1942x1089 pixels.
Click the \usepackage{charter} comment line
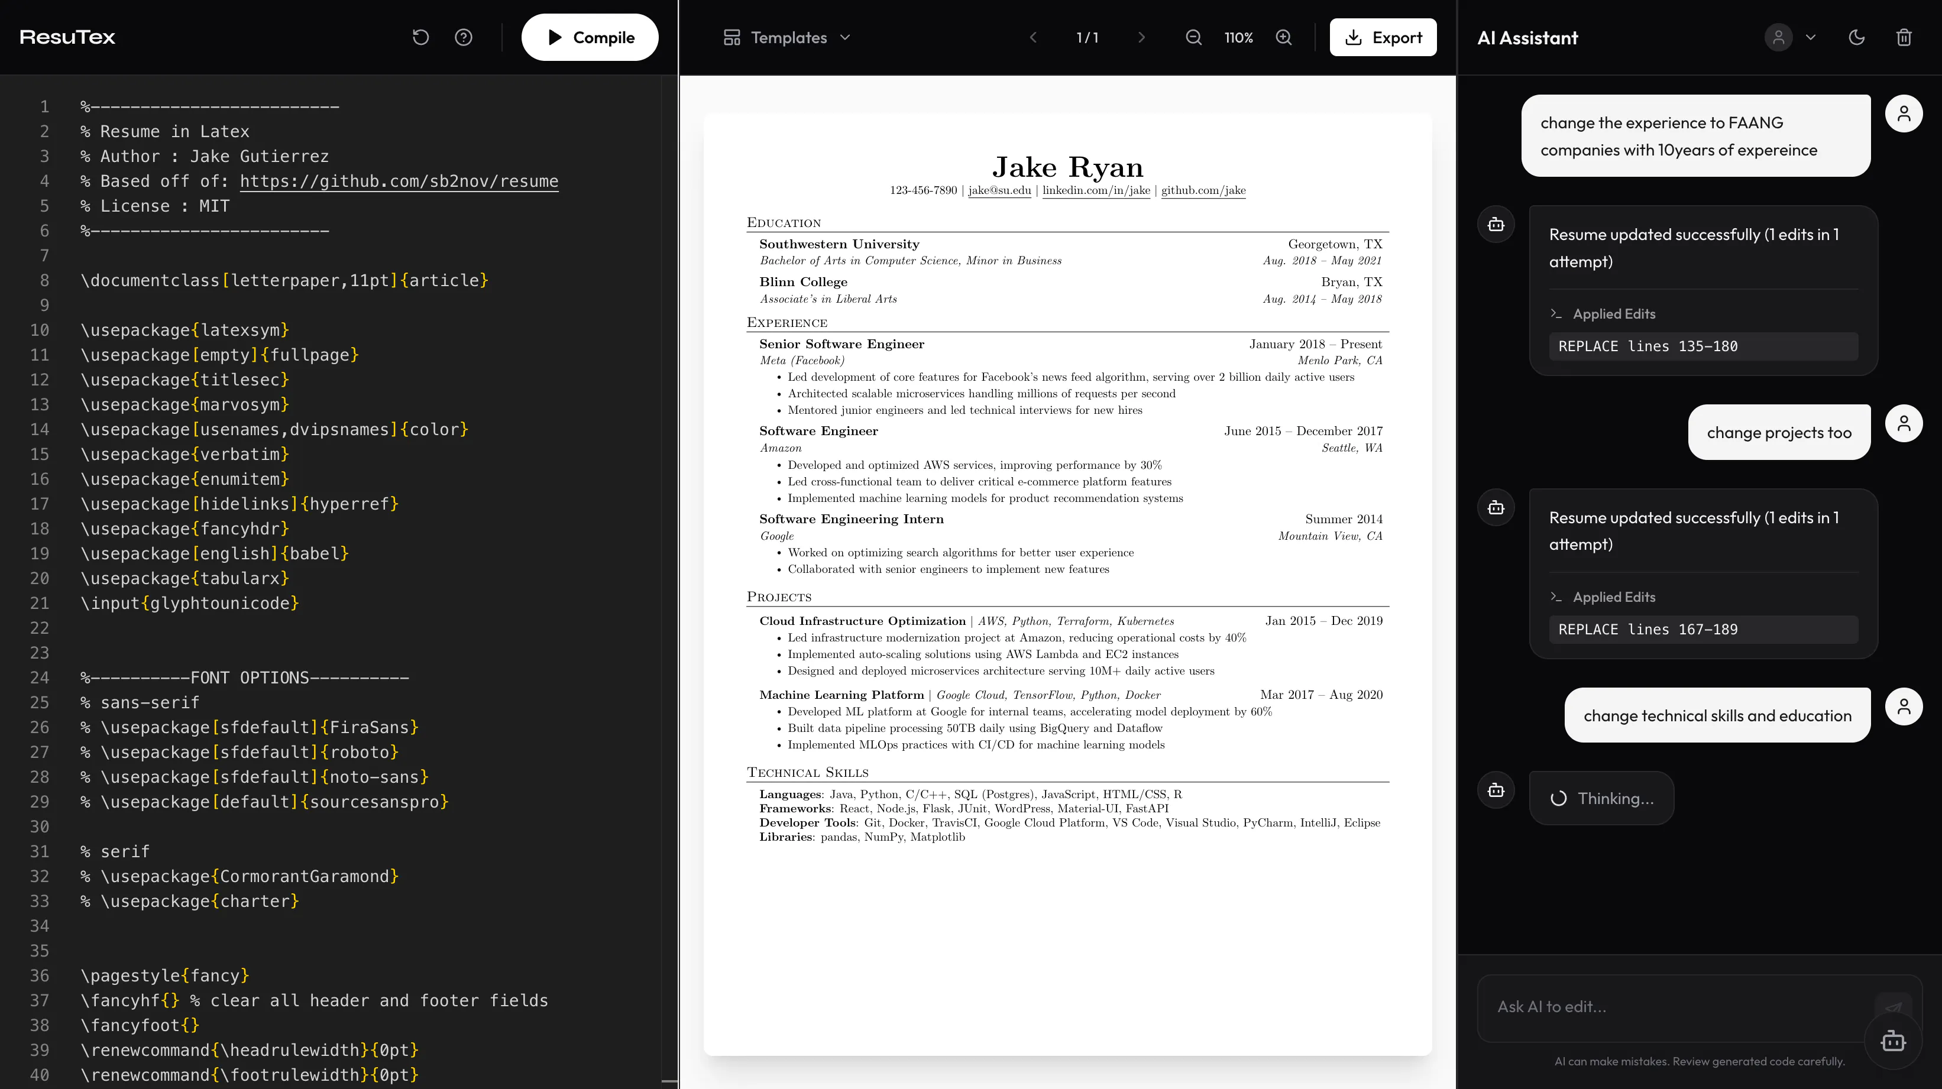(190, 900)
